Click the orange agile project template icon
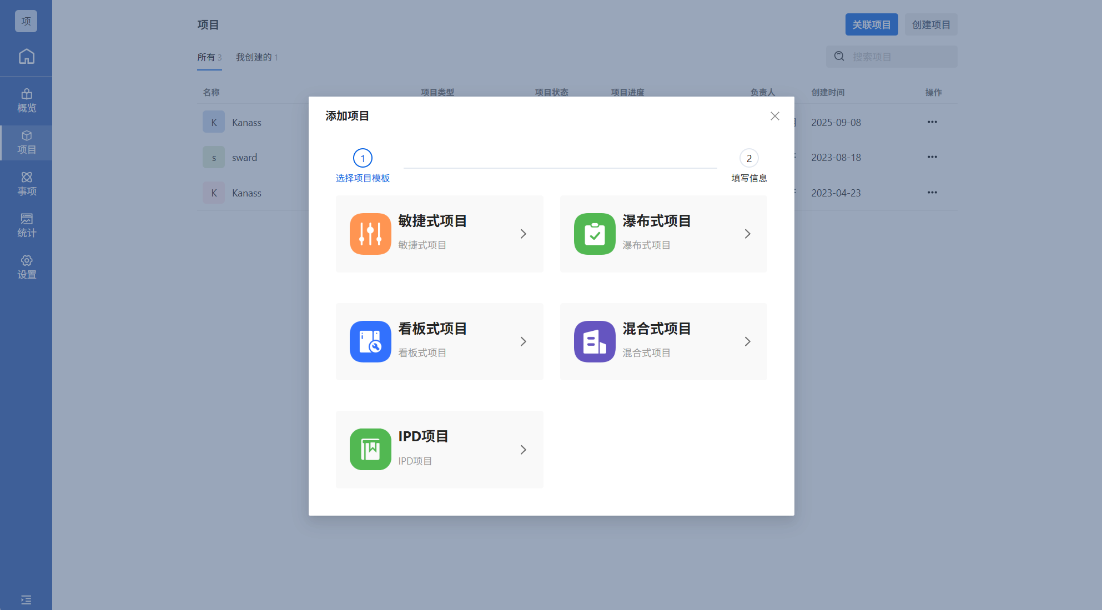 point(370,234)
